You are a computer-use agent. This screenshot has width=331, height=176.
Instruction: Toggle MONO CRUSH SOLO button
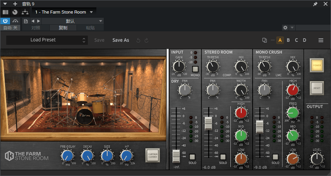pyautogui.click(x=275, y=157)
